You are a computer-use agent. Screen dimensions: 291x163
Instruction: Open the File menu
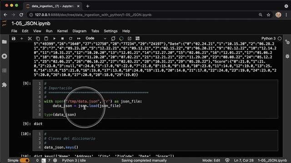[14, 31]
